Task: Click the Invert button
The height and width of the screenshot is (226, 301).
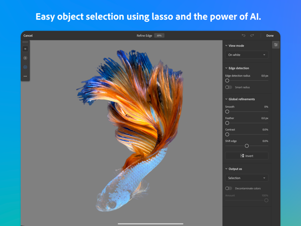Action: [x=246, y=156]
